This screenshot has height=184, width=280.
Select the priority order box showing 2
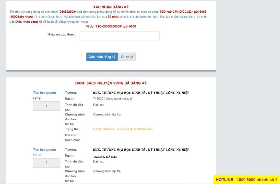pyautogui.click(x=47, y=163)
